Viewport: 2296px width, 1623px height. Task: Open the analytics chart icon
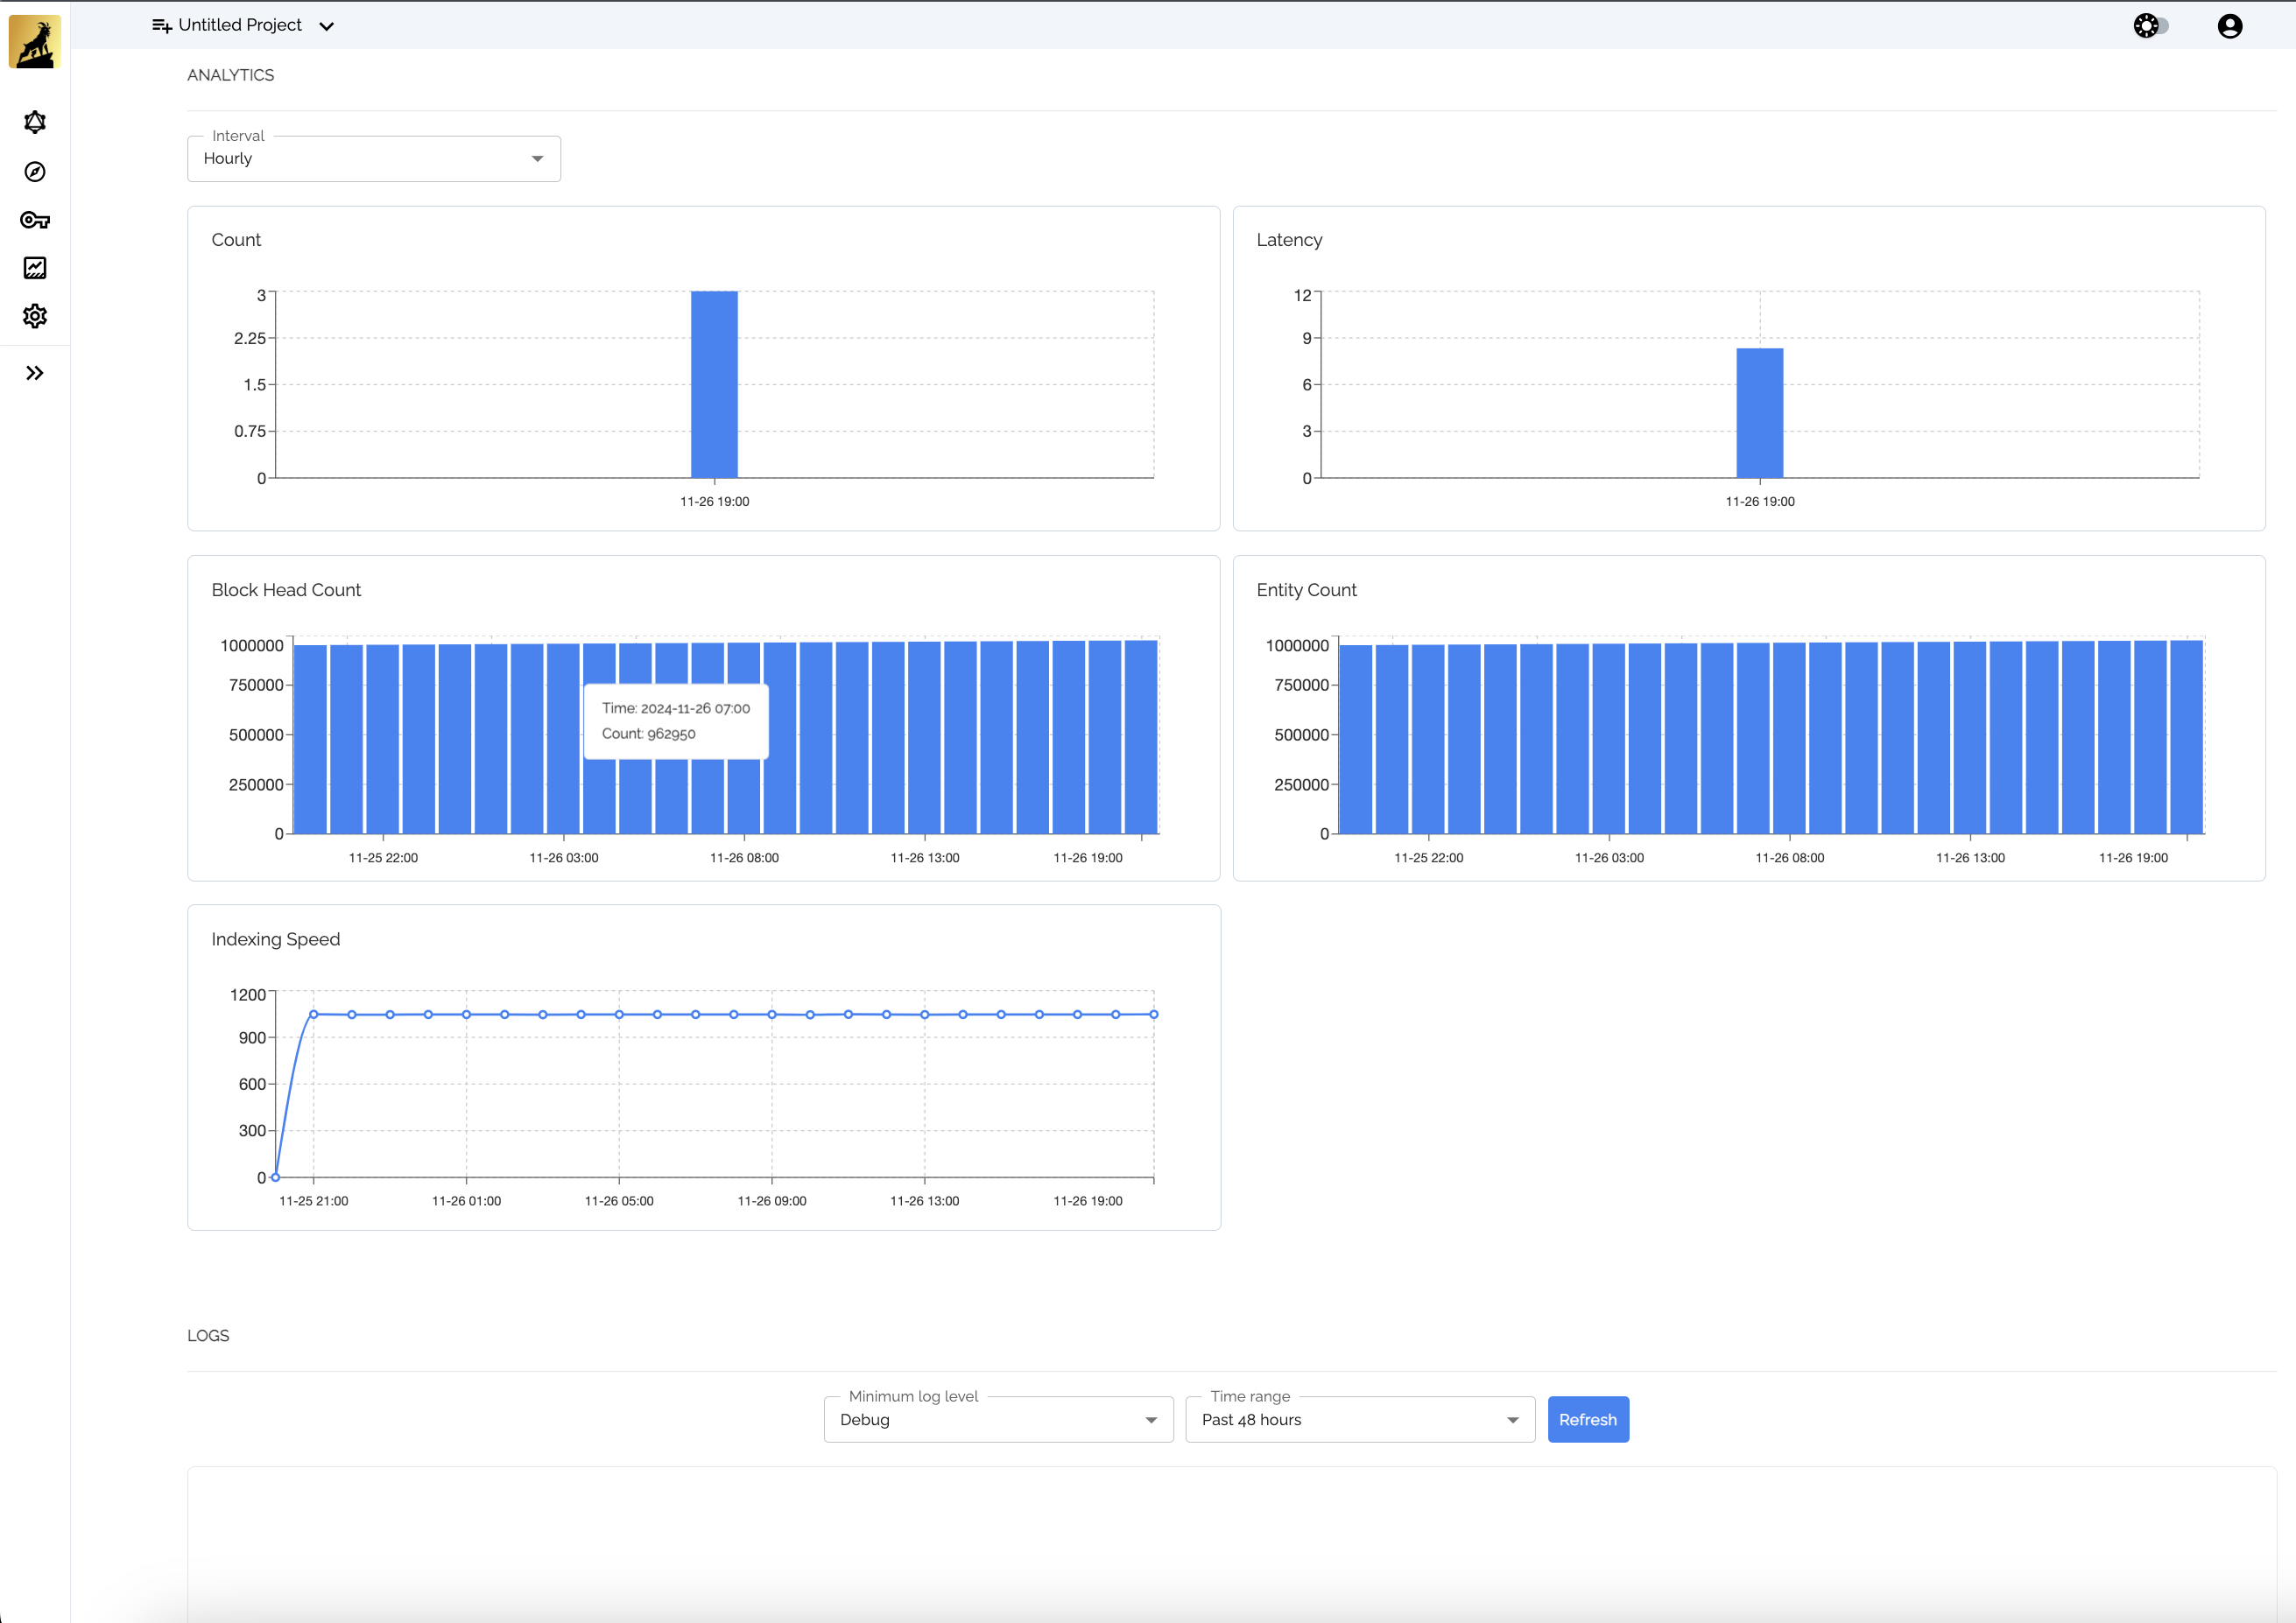coord(35,268)
